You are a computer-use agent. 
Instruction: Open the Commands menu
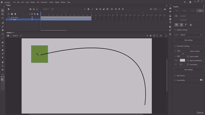[44, 2]
